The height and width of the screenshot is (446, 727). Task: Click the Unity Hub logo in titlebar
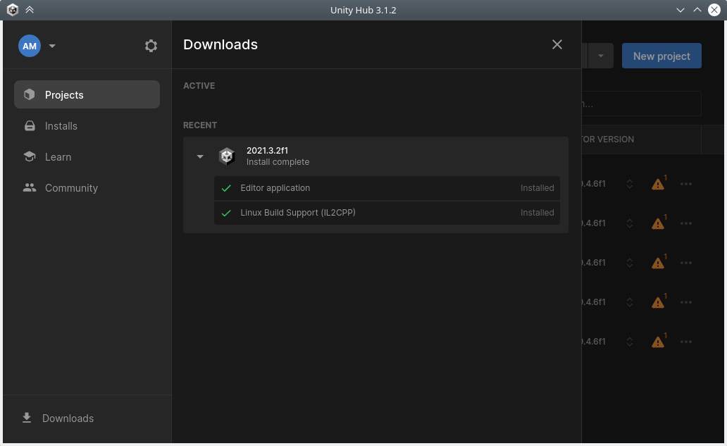point(12,10)
